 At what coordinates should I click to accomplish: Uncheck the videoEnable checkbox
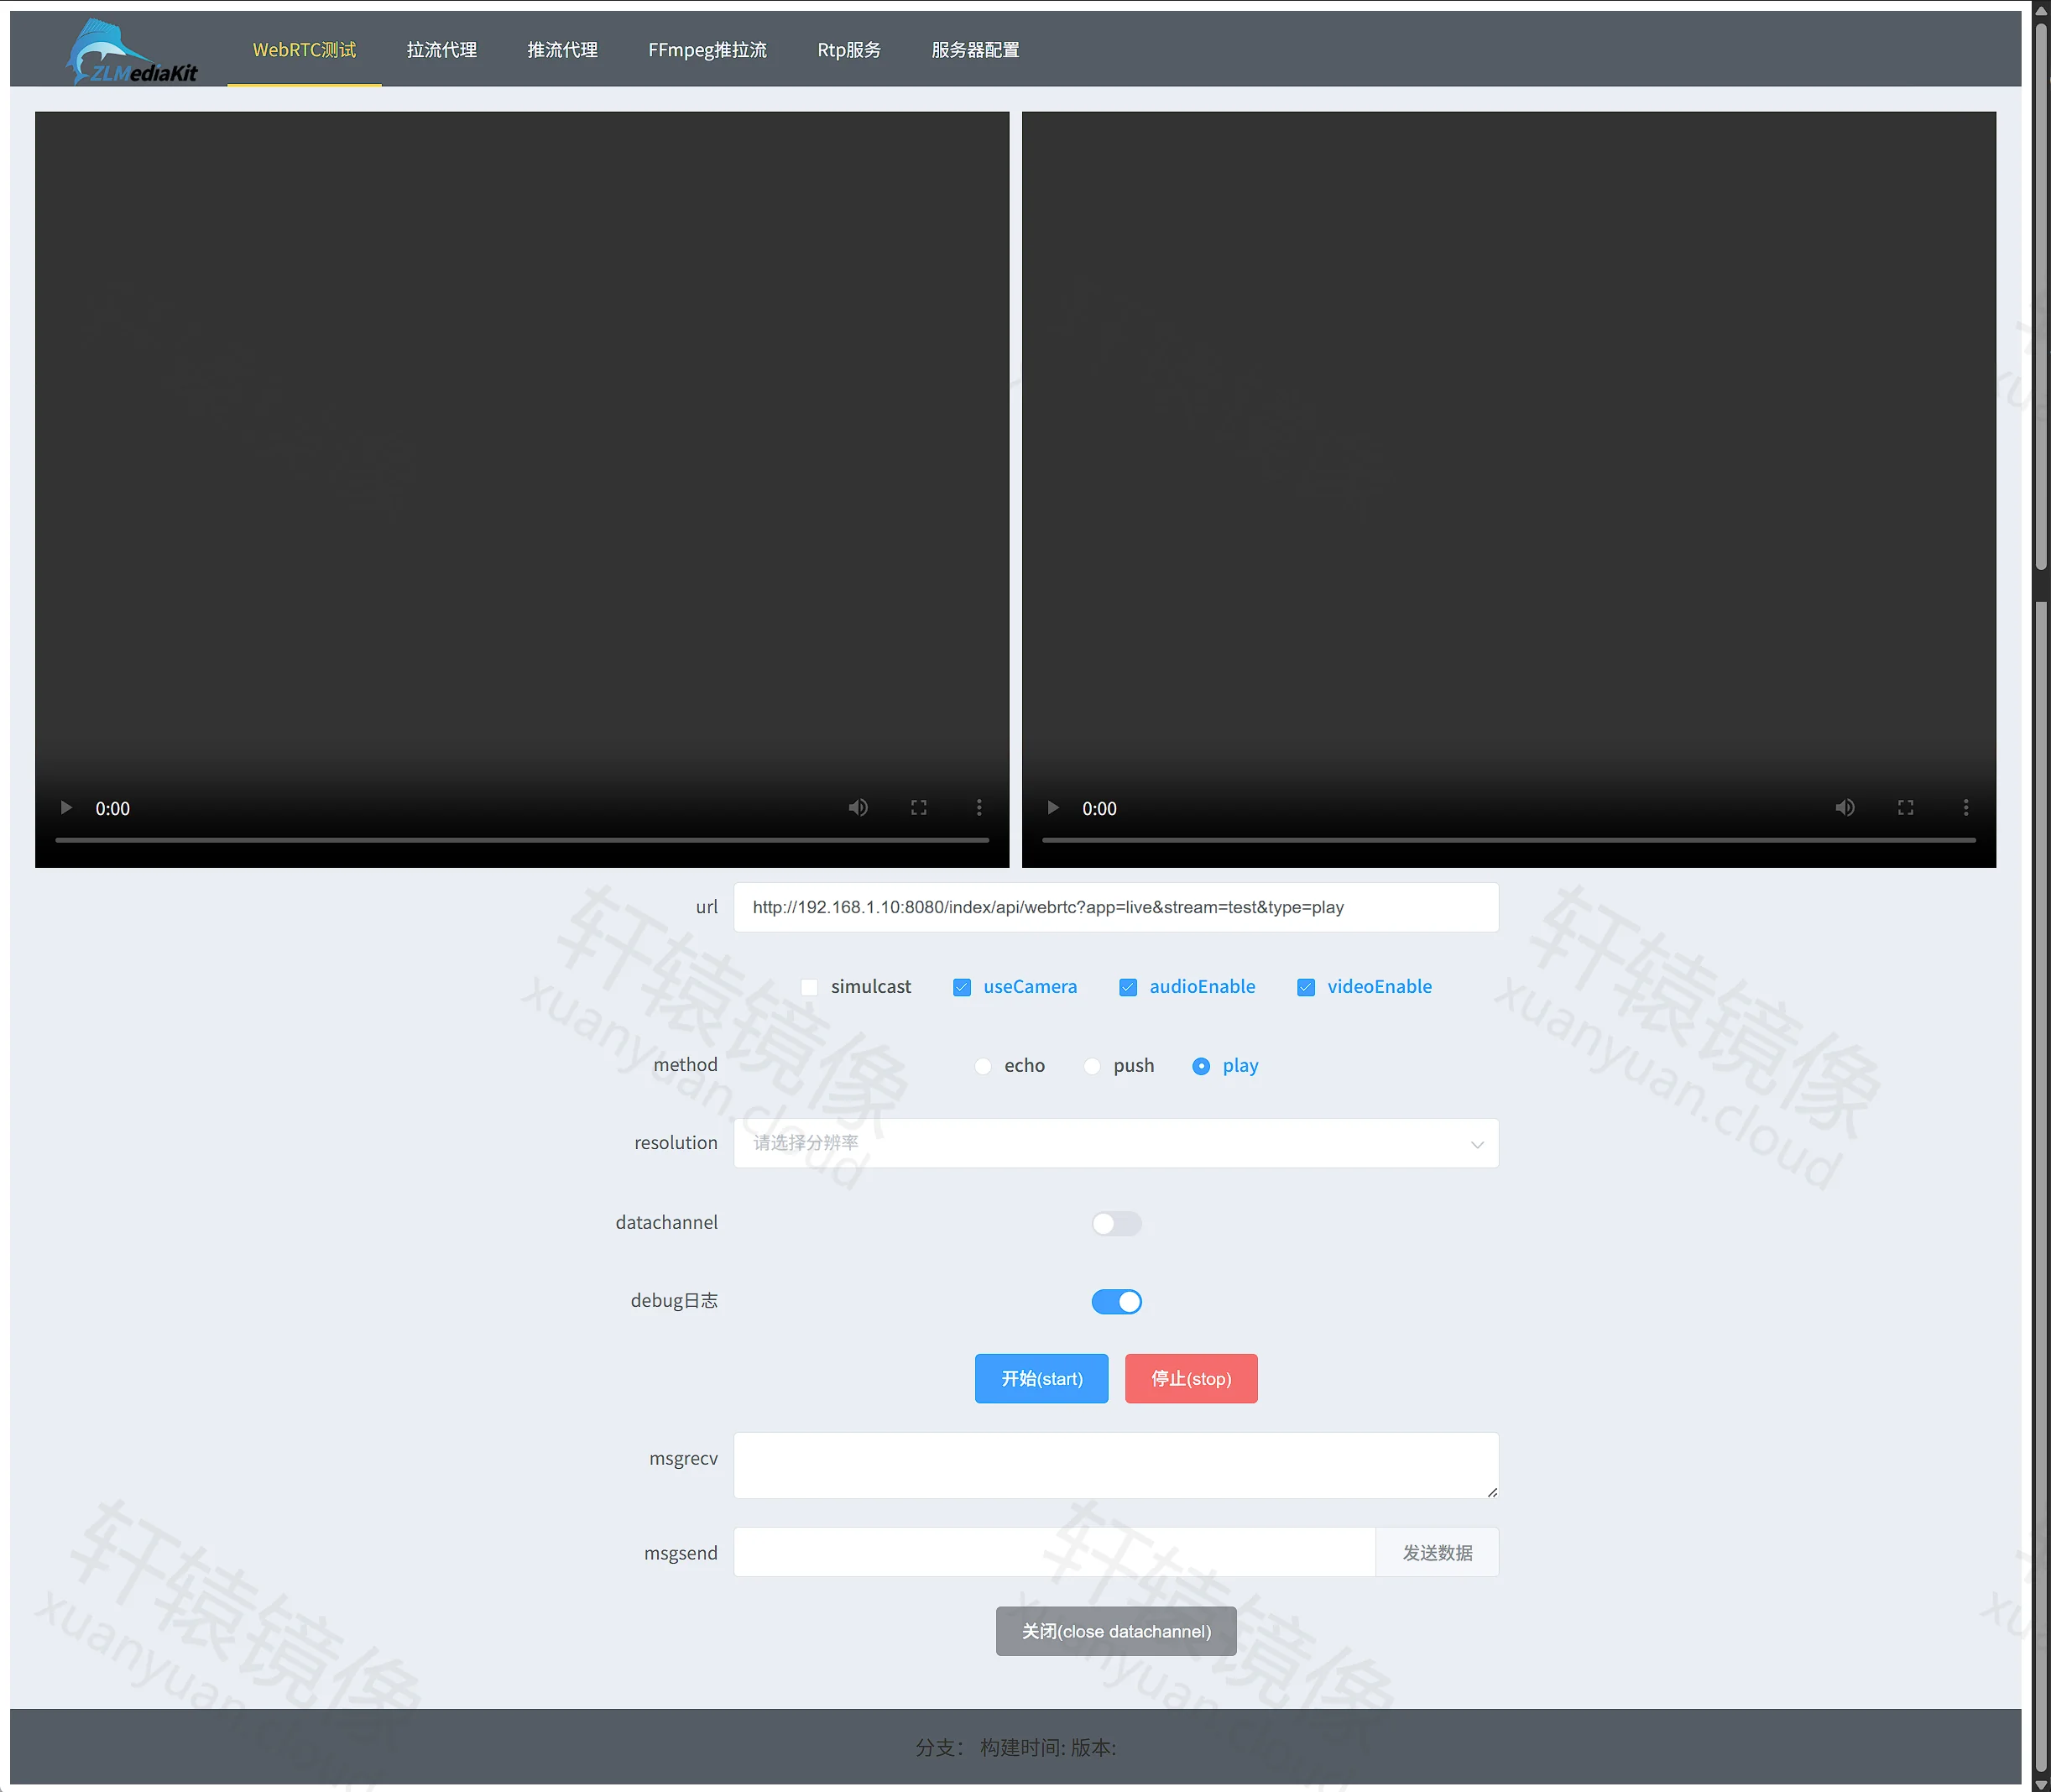(x=1306, y=988)
